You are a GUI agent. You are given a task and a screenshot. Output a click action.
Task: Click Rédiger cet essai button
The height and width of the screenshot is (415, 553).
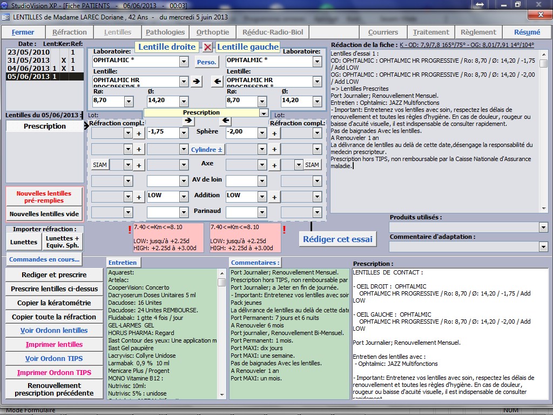click(x=338, y=239)
